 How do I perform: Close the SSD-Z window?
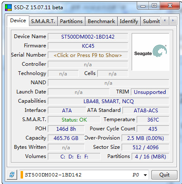170,6
